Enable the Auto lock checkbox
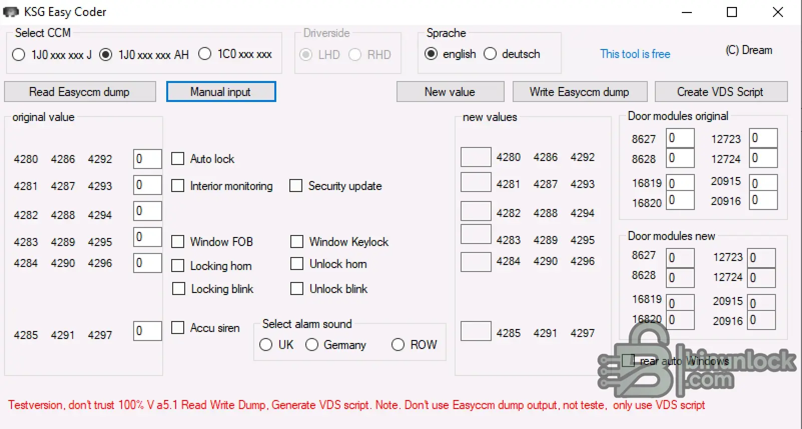 tap(178, 158)
